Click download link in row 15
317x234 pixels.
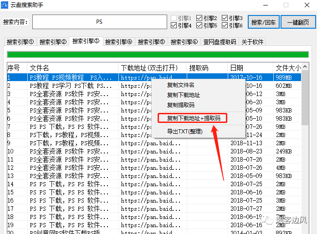[151, 193]
